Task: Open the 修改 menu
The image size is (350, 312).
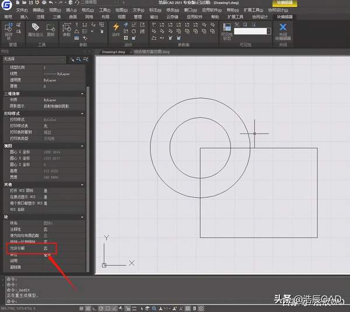Action: 173,10
